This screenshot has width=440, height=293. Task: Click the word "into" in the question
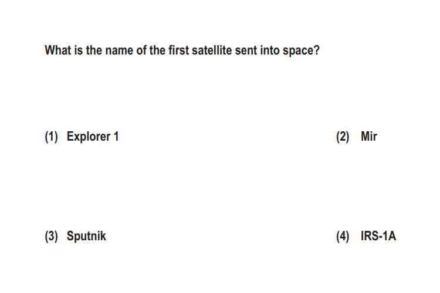click(x=270, y=50)
